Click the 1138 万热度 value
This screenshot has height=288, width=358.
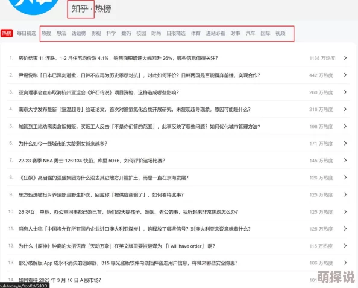click(x=322, y=58)
